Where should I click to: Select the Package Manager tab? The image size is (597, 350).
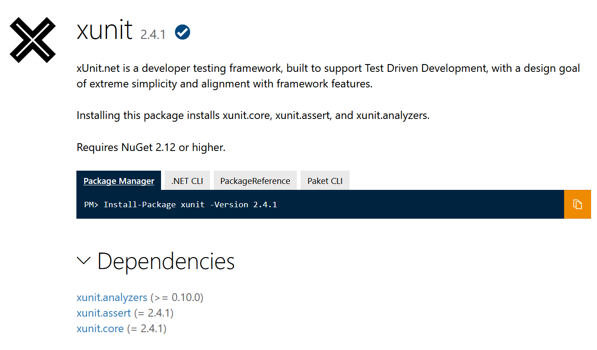119,181
